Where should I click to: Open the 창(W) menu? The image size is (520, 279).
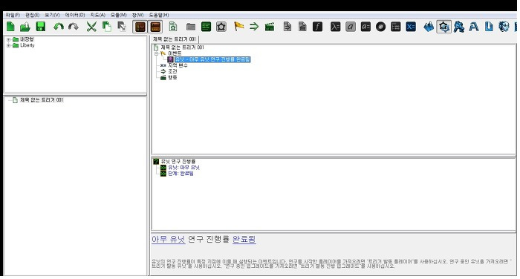[x=137, y=15]
